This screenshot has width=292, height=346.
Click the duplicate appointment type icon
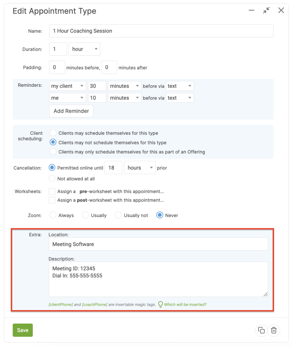[261, 330]
